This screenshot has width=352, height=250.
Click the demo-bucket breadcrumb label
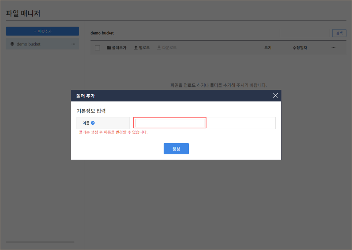102,33
